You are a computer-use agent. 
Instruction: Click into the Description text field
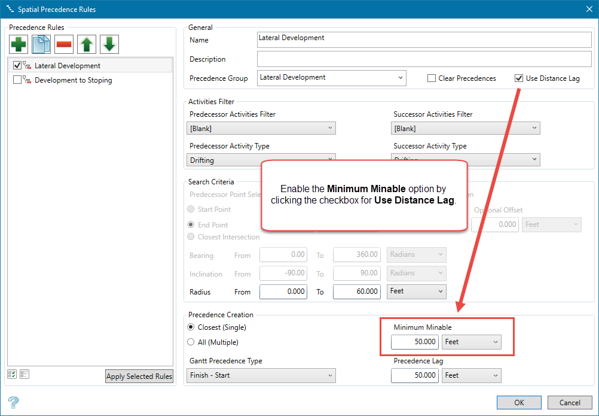pyautogui.click(x=424, y=59)
